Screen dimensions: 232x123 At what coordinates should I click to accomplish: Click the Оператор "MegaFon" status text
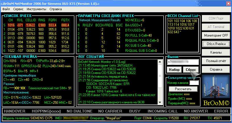pyautogui.click(x=106, y=118)
